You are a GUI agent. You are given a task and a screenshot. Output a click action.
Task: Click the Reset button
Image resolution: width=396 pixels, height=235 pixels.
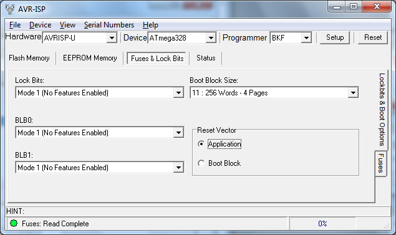pos(373,37)
